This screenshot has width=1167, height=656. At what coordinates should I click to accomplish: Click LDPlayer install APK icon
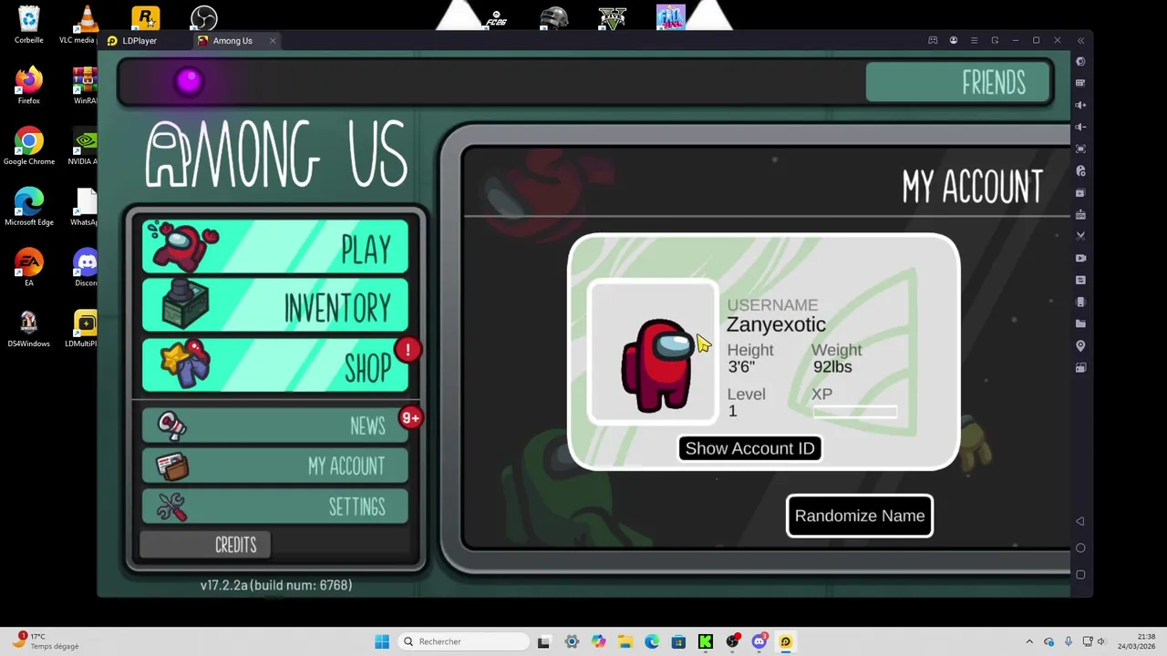coord(1080,214)
